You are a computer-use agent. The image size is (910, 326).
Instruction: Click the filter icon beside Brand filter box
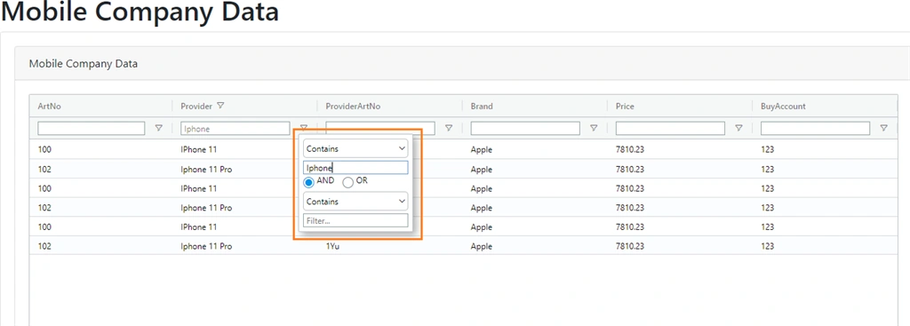594,128
